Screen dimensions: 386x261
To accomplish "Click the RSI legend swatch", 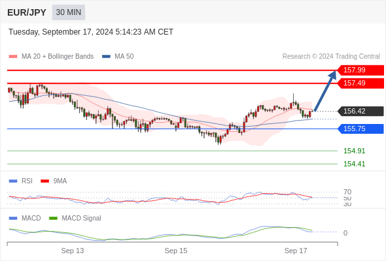I will point(13,181).
